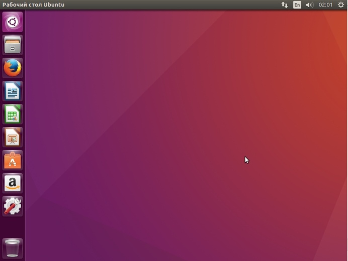Open LibreOffice Impress presentations

[x=13, y=137]
